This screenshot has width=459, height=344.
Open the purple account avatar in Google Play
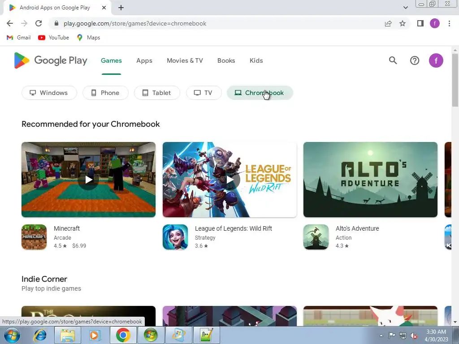(x=436, y=60)
